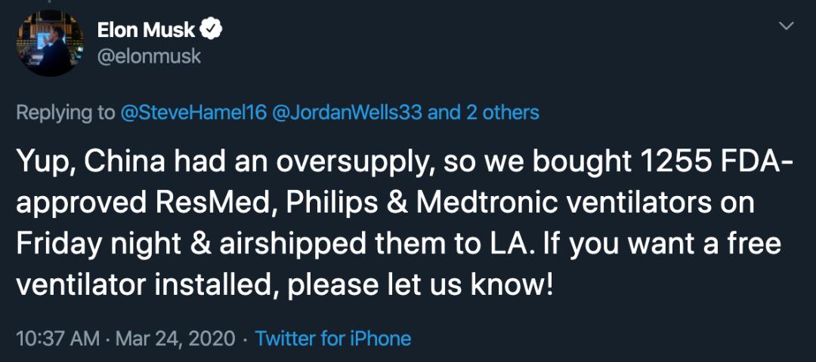This screenshot has height=362, width=816.
Task: Open Elon Musk's profile avatar photo
Action: [x=50, y=43]
